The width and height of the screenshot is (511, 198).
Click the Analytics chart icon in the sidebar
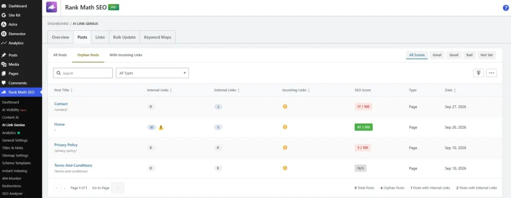(3, 43)
